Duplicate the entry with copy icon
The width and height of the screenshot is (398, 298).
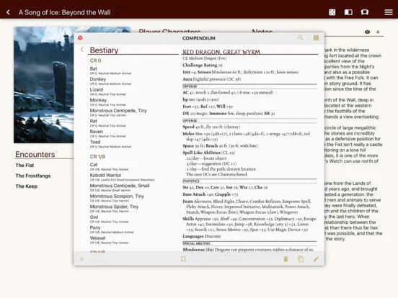pos(301,259)
